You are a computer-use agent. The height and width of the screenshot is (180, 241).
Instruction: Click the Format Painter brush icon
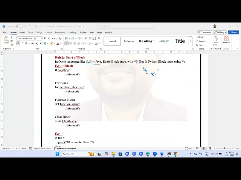(x=12, y=45)
